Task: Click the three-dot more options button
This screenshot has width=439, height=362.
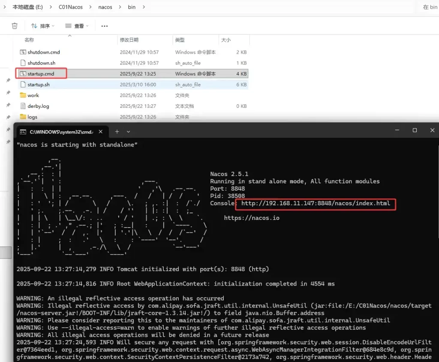Action: coord(104,26)
